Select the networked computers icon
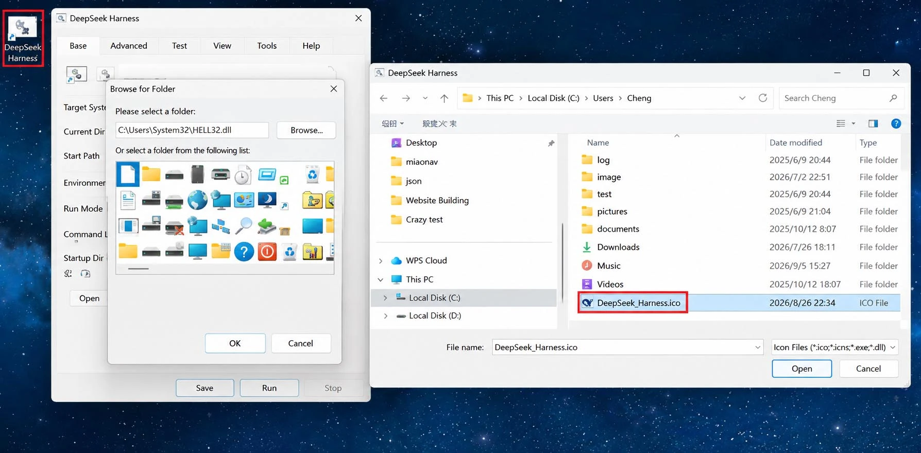Screen dimensions: 921x453 tap(220, 226)
